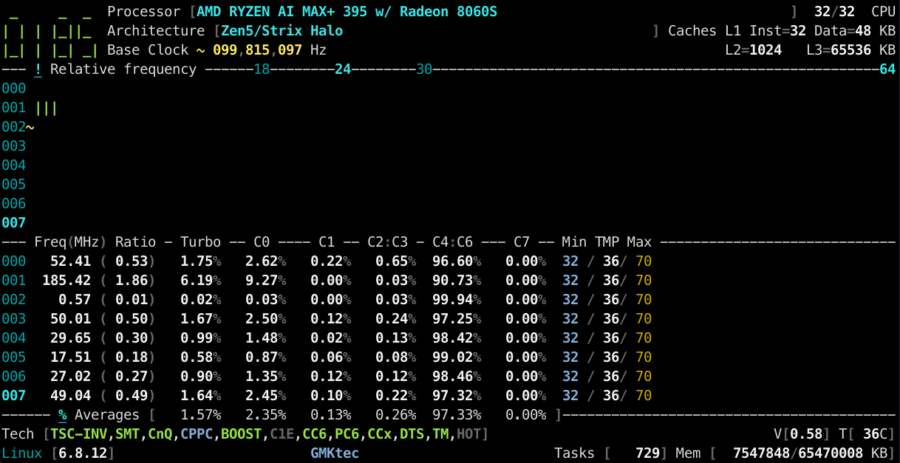The height and width of the screenshot is (463, 900).
Task: Select the CPPC flag in Tech row
Action: [197, 434]
